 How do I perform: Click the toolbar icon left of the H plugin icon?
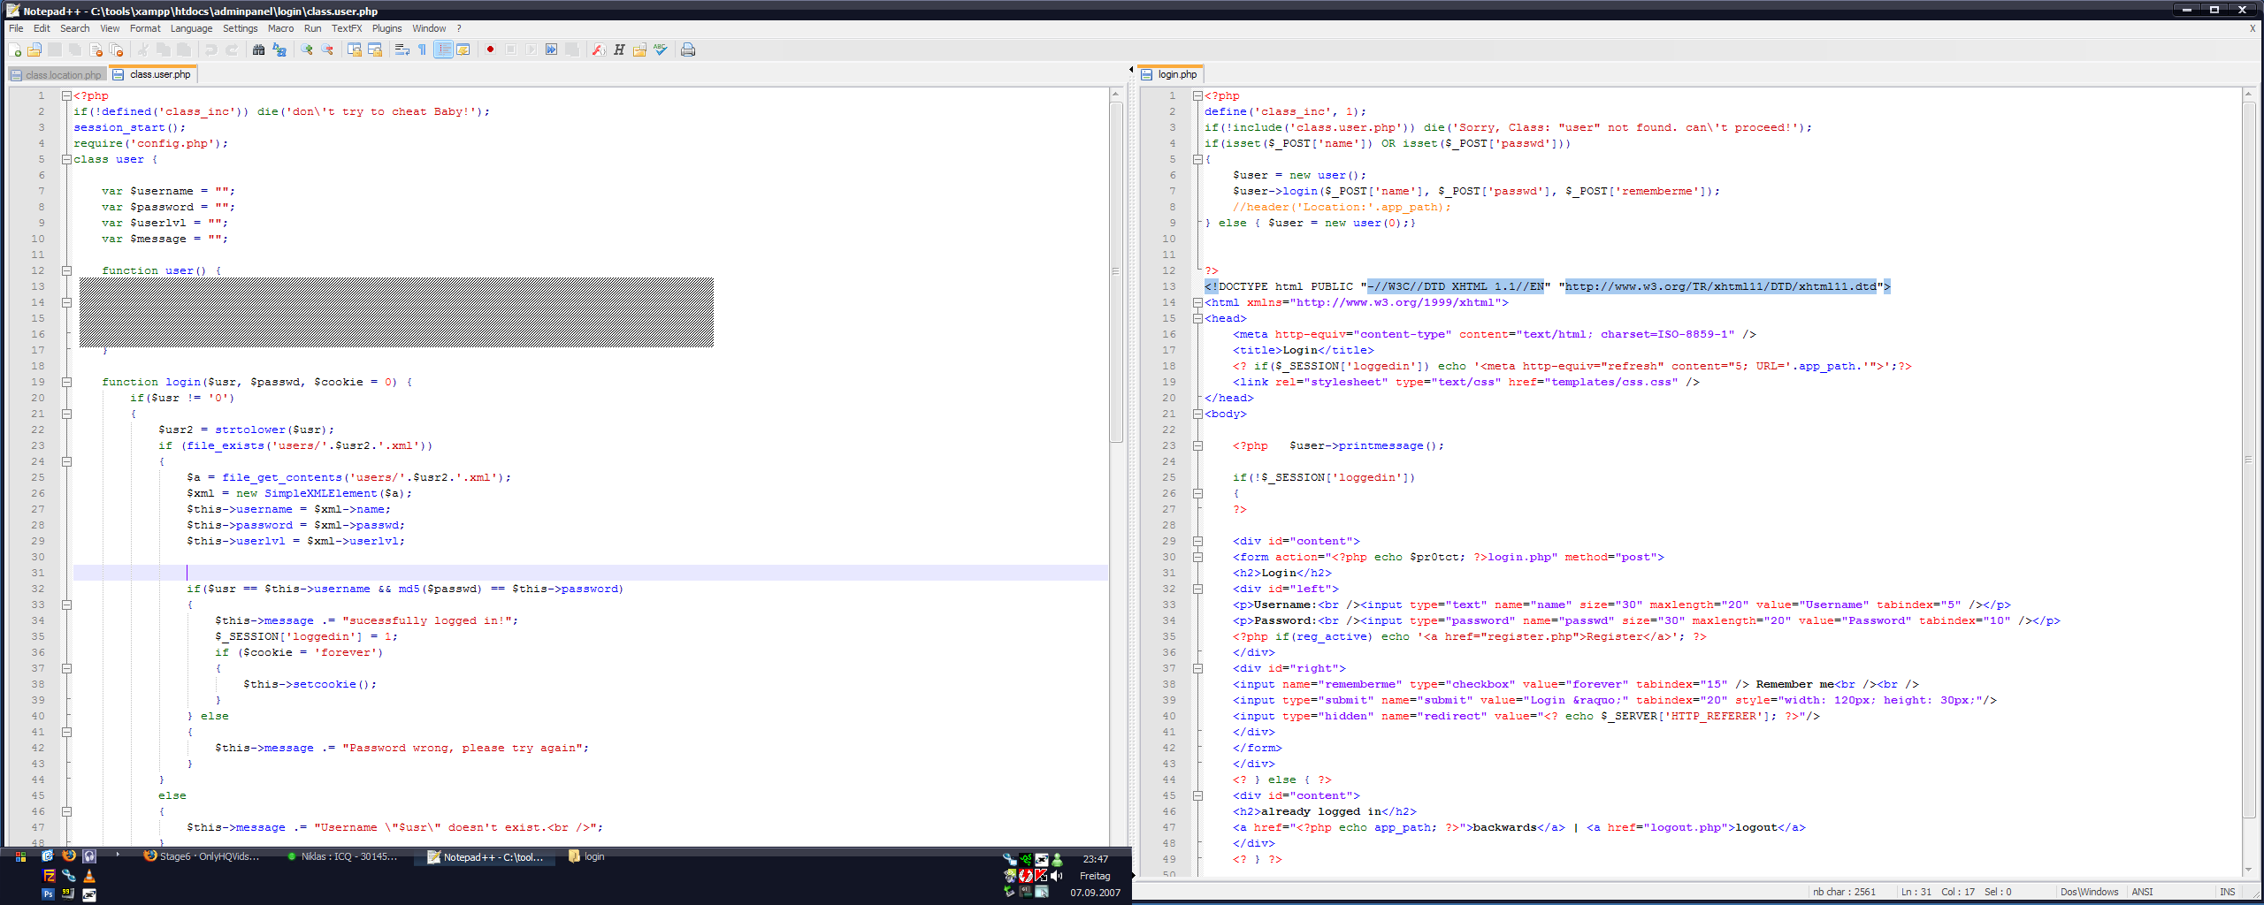(599, 49)
